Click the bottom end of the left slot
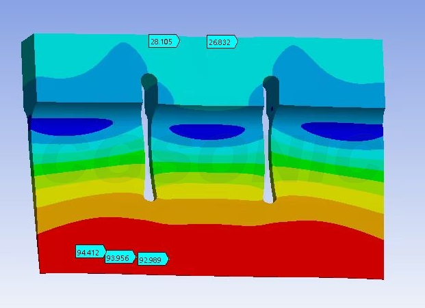 pos(149,195)
